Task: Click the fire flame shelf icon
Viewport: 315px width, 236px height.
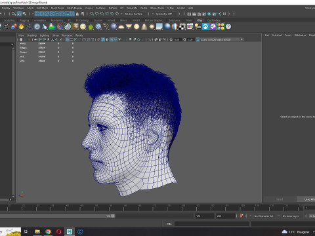Action: click(21, 27)
